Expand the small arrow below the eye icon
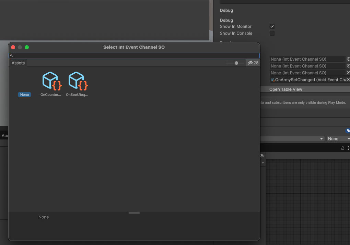The width and height of the screenshot is (350, 245). pyautogui.click(x=263, y=163)
